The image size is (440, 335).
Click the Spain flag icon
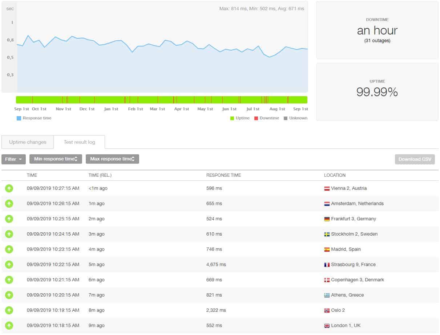tap(327, 250)
